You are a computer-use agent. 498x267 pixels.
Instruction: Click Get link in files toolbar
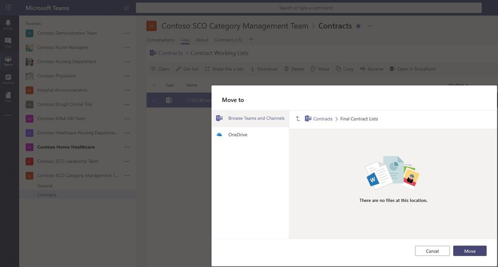click(187, 69)
